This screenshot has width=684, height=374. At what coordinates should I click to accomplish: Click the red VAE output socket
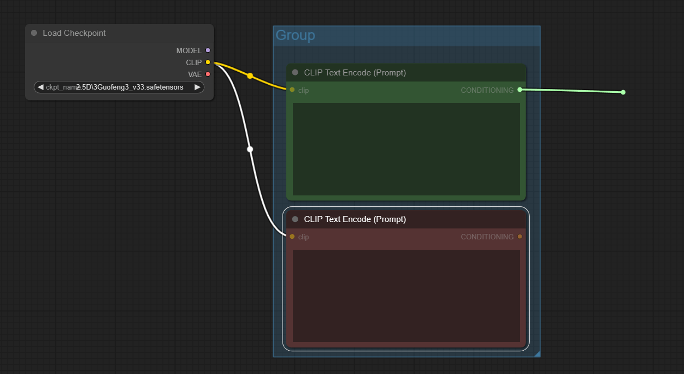[x=208, y=74]
